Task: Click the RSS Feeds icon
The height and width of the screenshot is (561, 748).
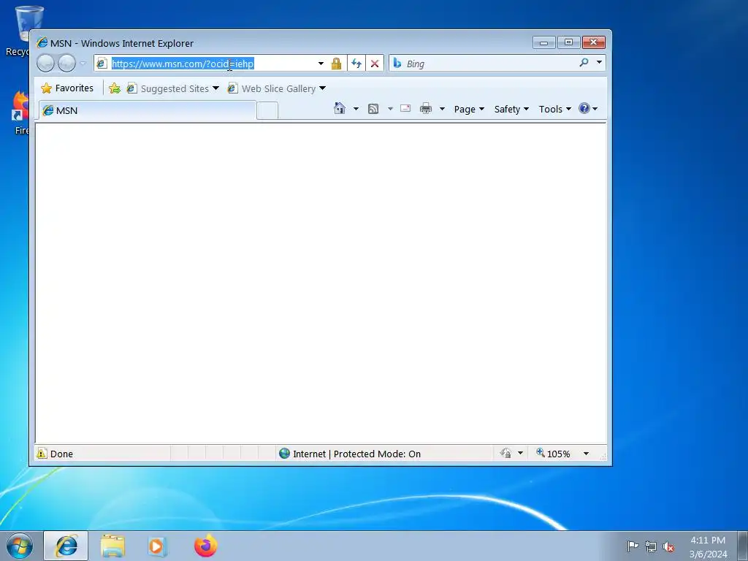Action: [x=373, y=109]
